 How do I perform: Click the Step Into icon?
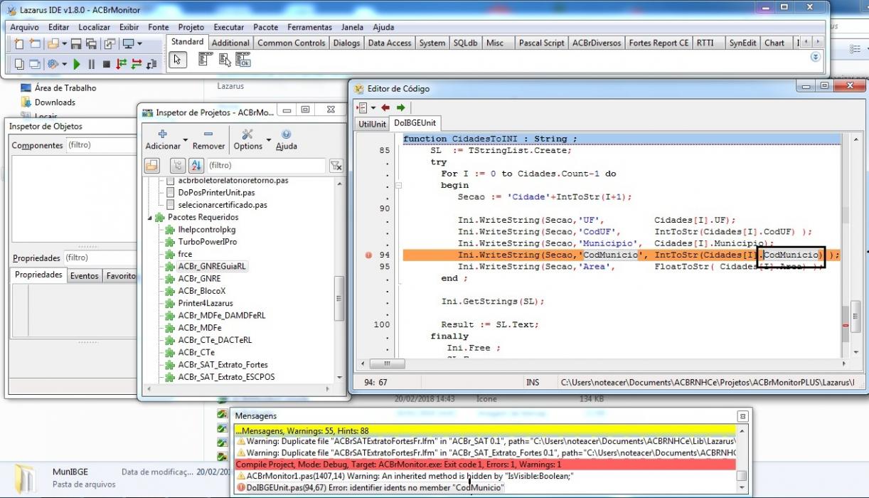[121, 64]
